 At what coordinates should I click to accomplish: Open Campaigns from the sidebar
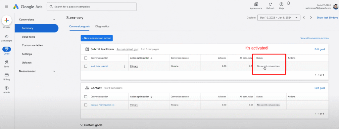[x=7, y=38]
